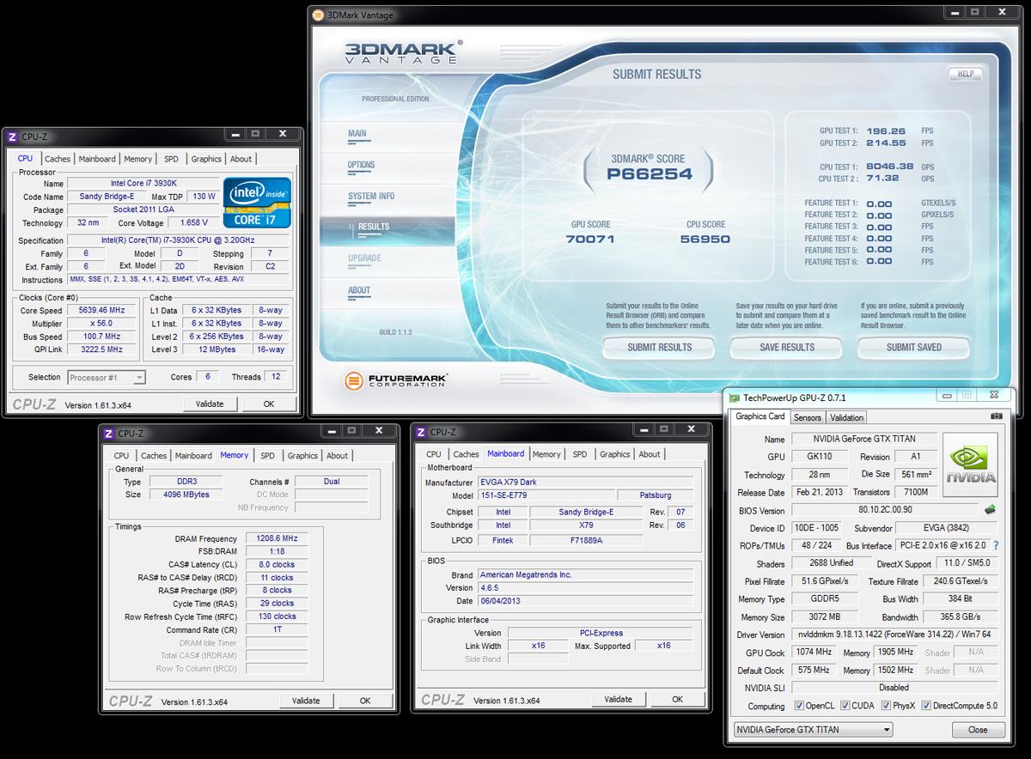Screen dimensions: 1031x759
Task: Toggle the CUDA checkbox
Action: (845, 706)
